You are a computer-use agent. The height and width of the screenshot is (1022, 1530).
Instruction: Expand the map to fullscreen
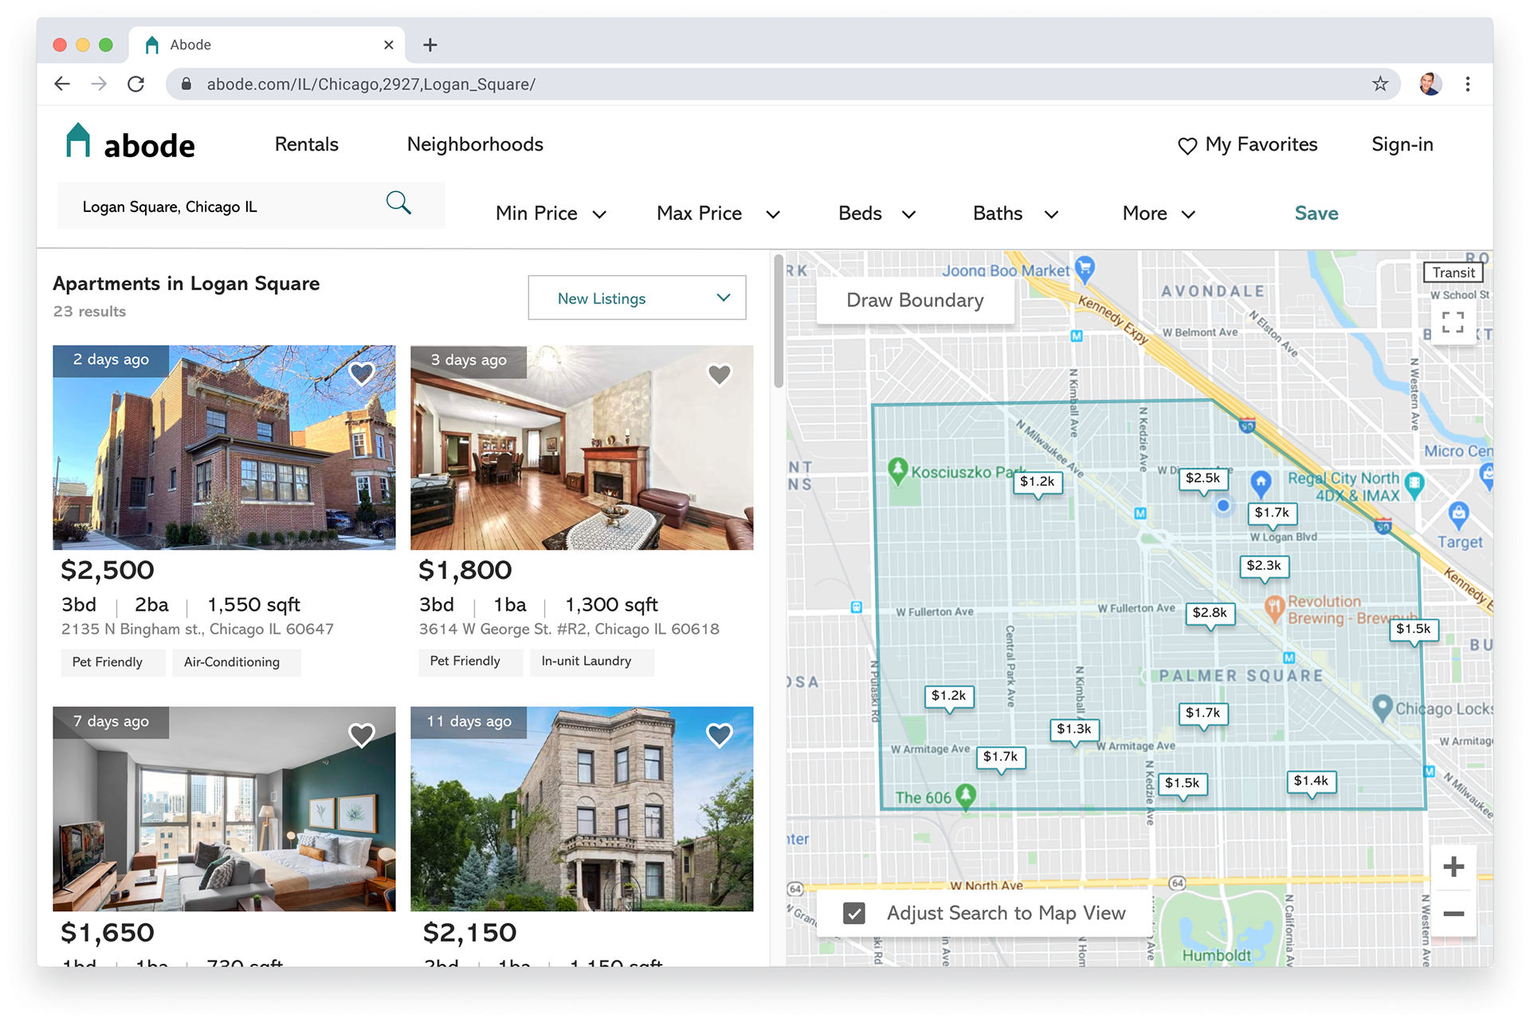pyautogui.click(x=1453, y=321)
